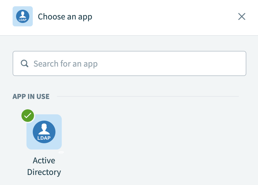Screen dimensions: 258x185
Task: Dismiss the Choose an app dialog with the X
Action: point(242,16)
